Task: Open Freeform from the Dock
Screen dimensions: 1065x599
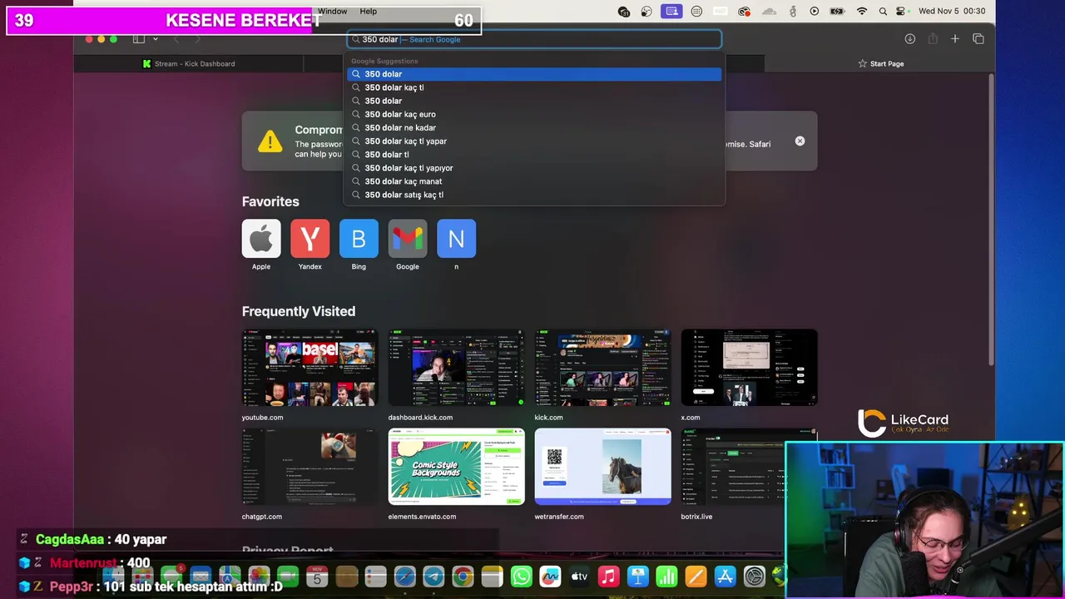Action: 550,576
